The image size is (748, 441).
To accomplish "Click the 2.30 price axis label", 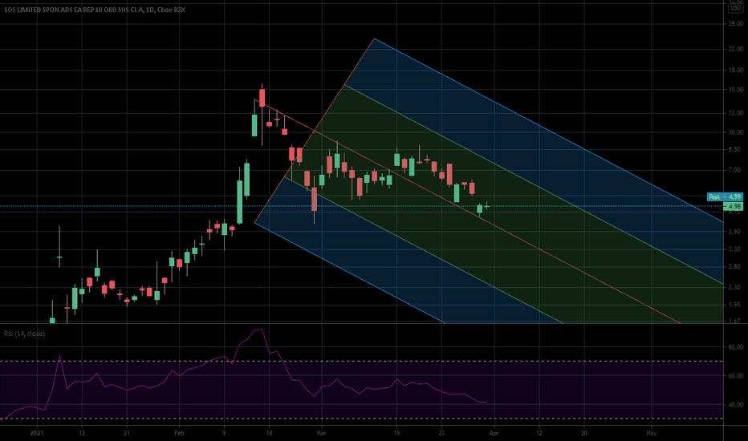I will tap(736, 287).
